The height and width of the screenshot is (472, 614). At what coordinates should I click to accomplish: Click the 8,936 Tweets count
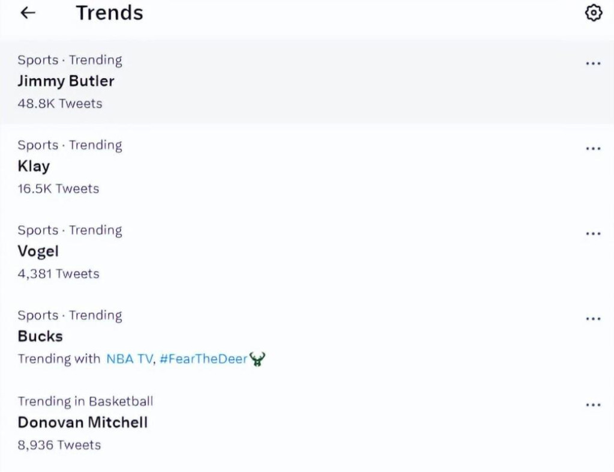click(59, 445)
